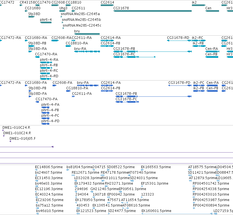Select EST EC14806.5prime
This screenshot has height=215, width=233.
pos(36,170)
